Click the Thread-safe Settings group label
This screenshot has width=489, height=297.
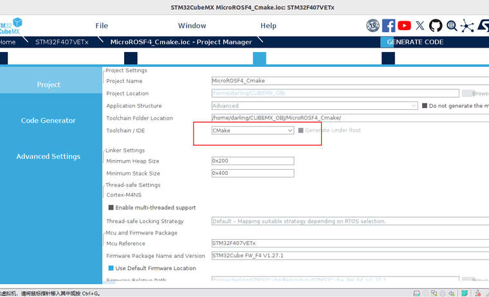pos(133,184)
